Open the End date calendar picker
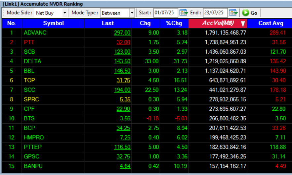 click(x=233, y=13)
